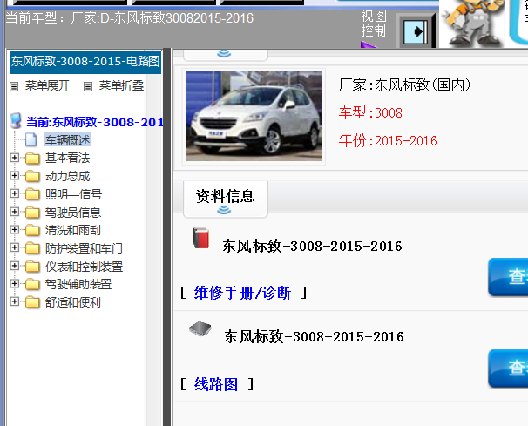Select 当前:东风标致-3008 root tree node
528x426 pixels.
tap(94, 122)
